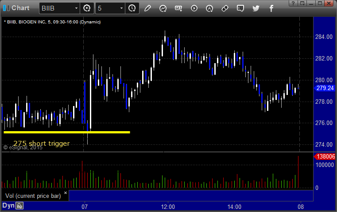Click the Dyn label at bottom left

(8, 205)
